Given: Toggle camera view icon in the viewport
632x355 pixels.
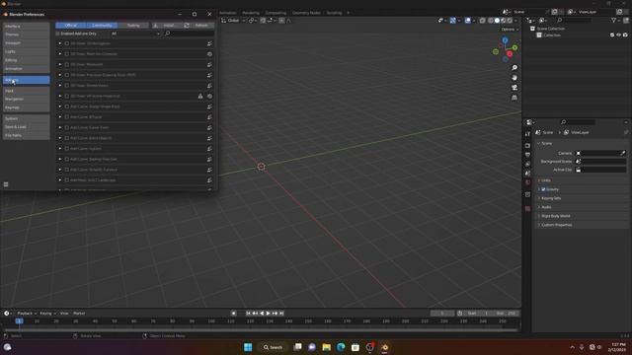Looking at the screenshot, I should (514, 88).
